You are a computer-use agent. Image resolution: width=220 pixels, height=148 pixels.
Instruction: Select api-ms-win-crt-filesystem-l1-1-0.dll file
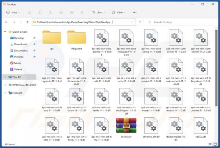[201, 72]
